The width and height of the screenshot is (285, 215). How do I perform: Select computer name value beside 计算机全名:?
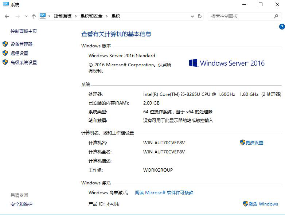click(164, 152)
